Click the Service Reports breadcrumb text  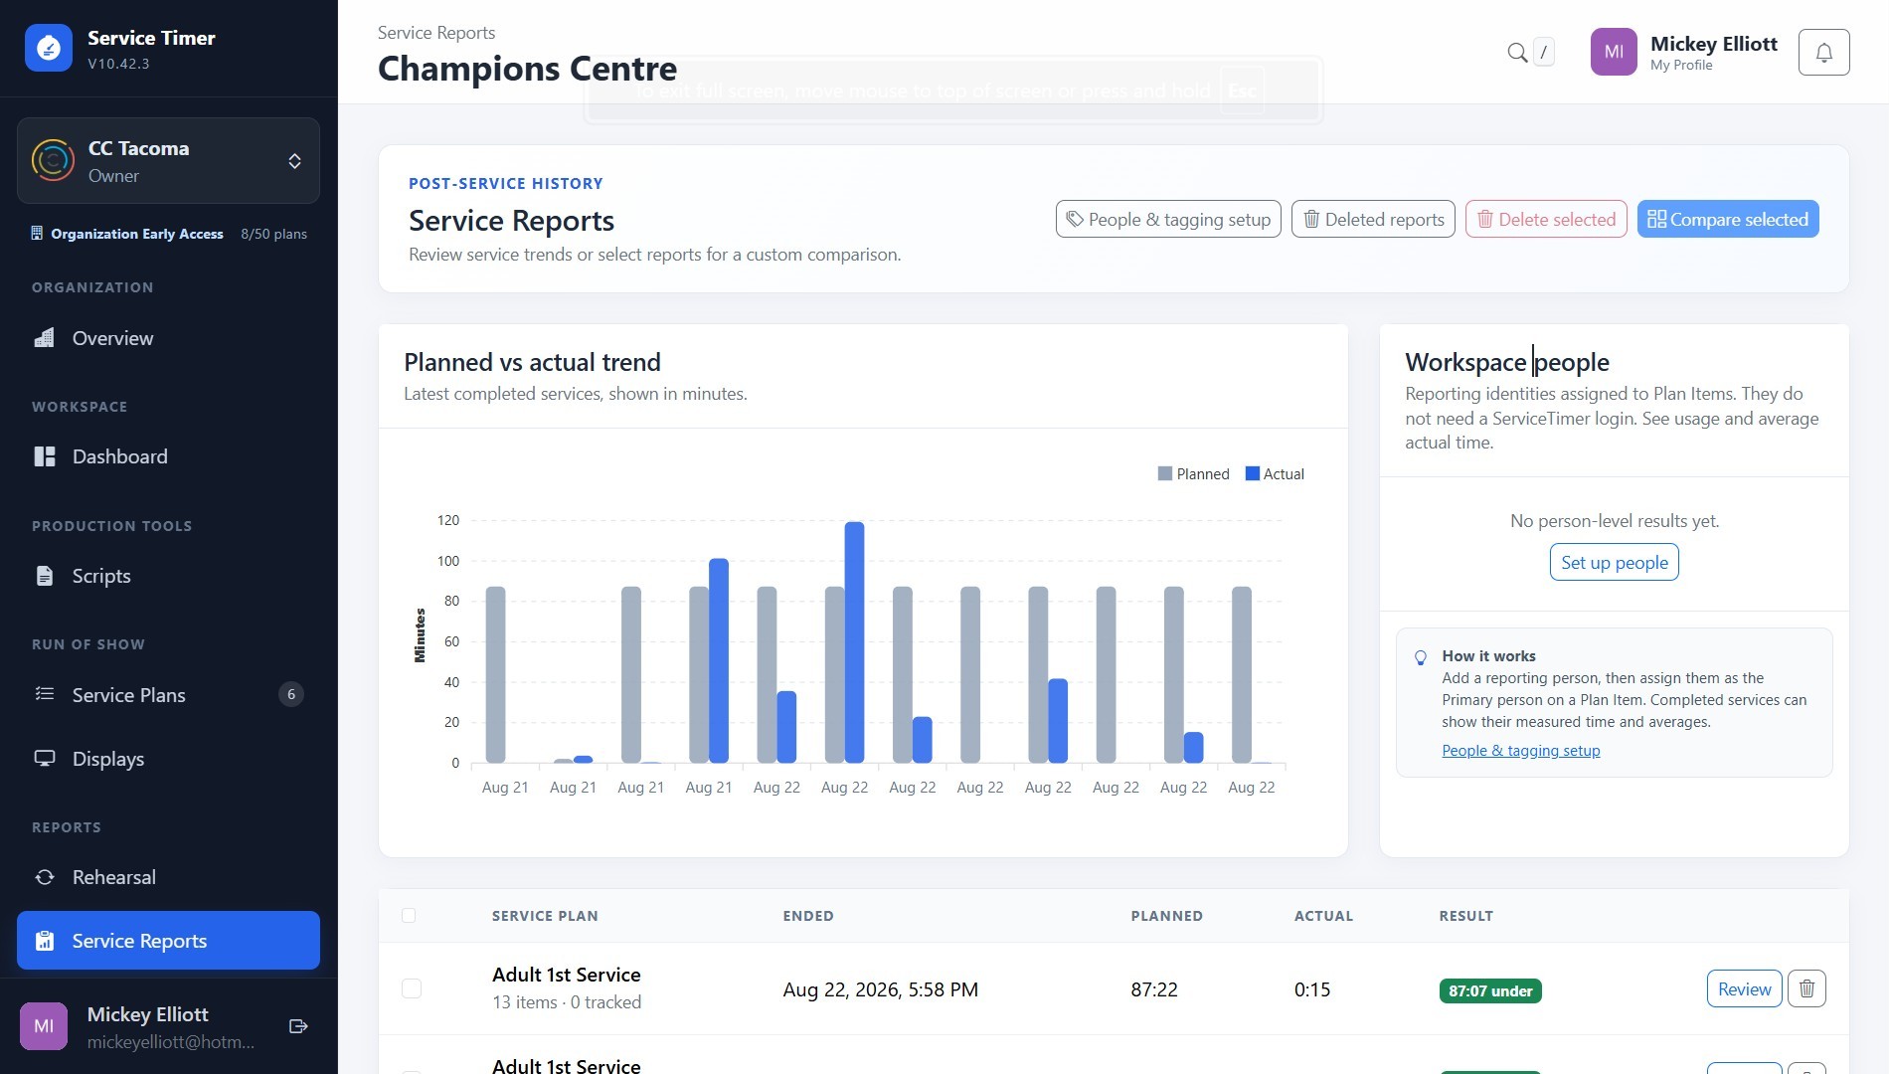tap(436, 32)
